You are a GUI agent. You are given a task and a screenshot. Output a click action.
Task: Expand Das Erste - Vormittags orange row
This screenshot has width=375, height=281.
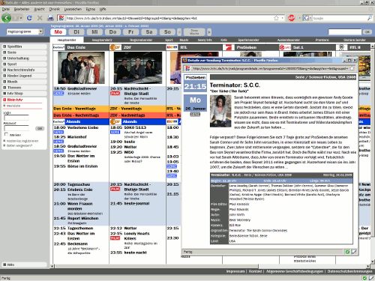pyautogui.click(x=81, y=109)
